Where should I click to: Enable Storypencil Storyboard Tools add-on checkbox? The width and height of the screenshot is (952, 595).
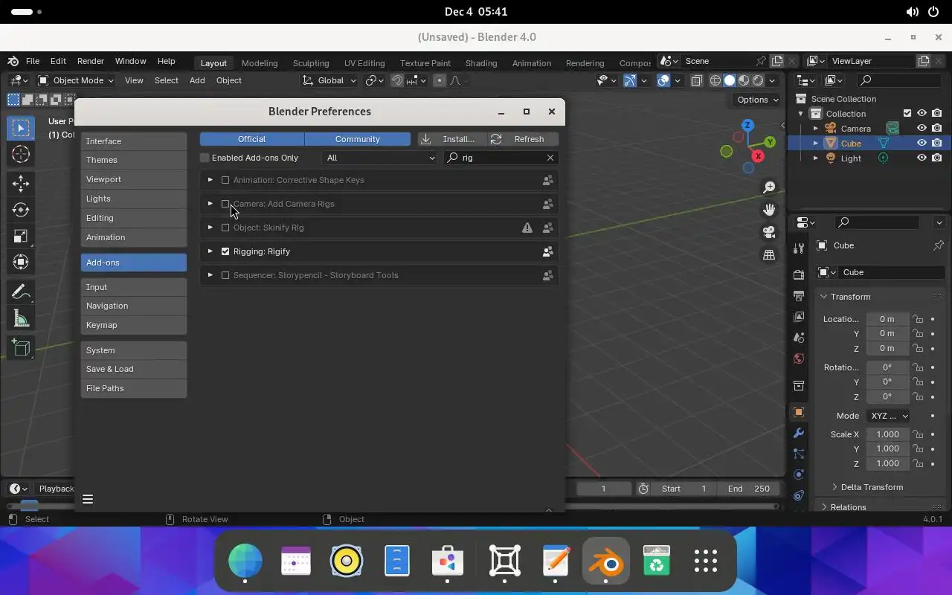pyautogui.click(x=225, y=275)
